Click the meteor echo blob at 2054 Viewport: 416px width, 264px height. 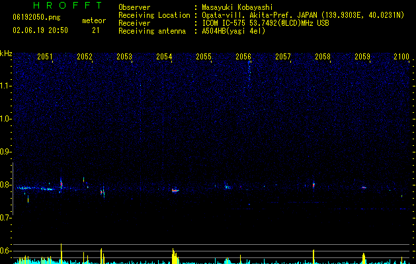point(175,190)
